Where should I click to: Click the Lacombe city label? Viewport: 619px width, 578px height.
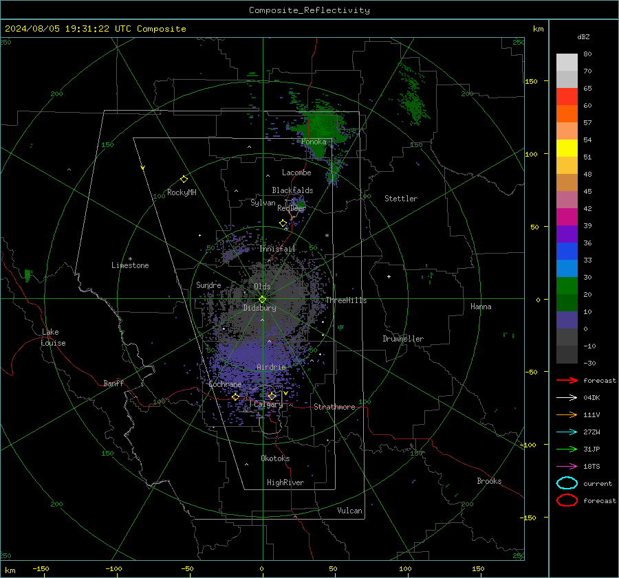pyautogui.click(x=296, y=173)
